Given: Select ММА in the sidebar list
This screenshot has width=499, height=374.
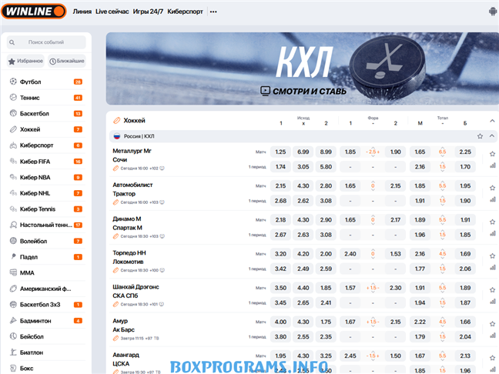Looking at the screenshot, I should click(x=27, y=272).
